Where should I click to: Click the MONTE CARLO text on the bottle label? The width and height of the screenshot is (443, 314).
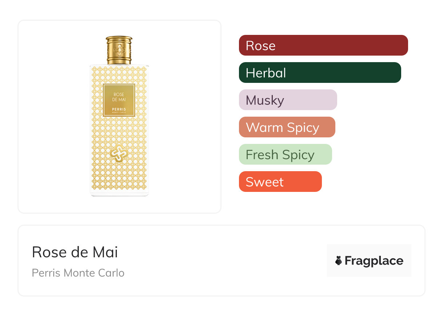coord(119,112)
